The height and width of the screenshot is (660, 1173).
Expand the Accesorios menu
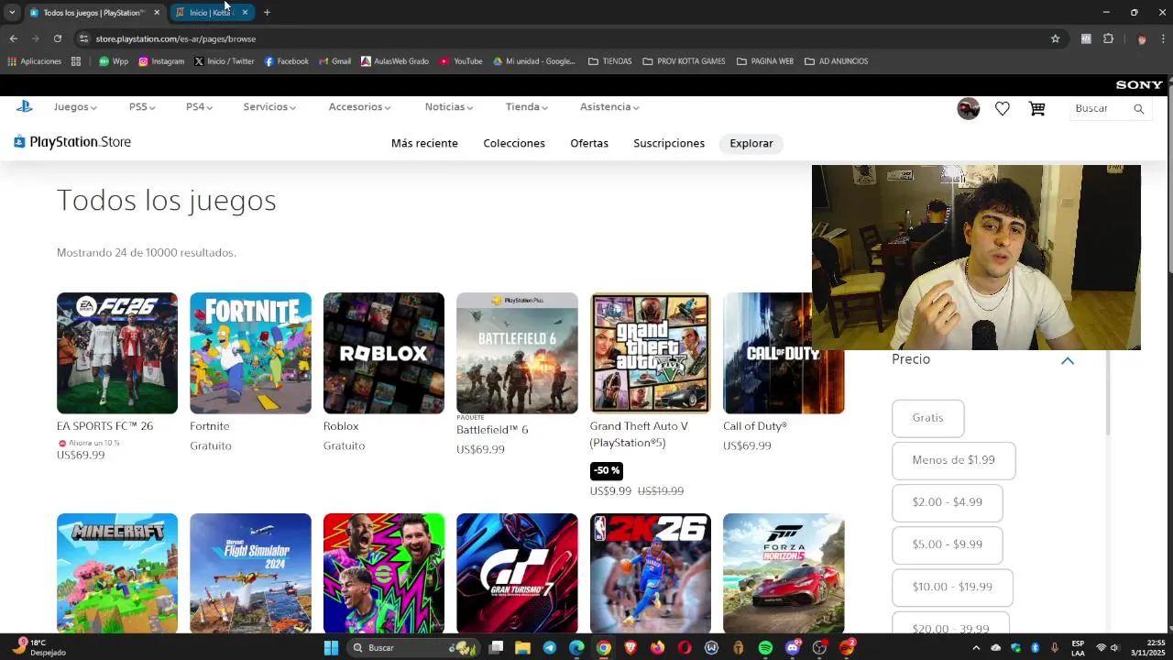click(x=359, y=107)
